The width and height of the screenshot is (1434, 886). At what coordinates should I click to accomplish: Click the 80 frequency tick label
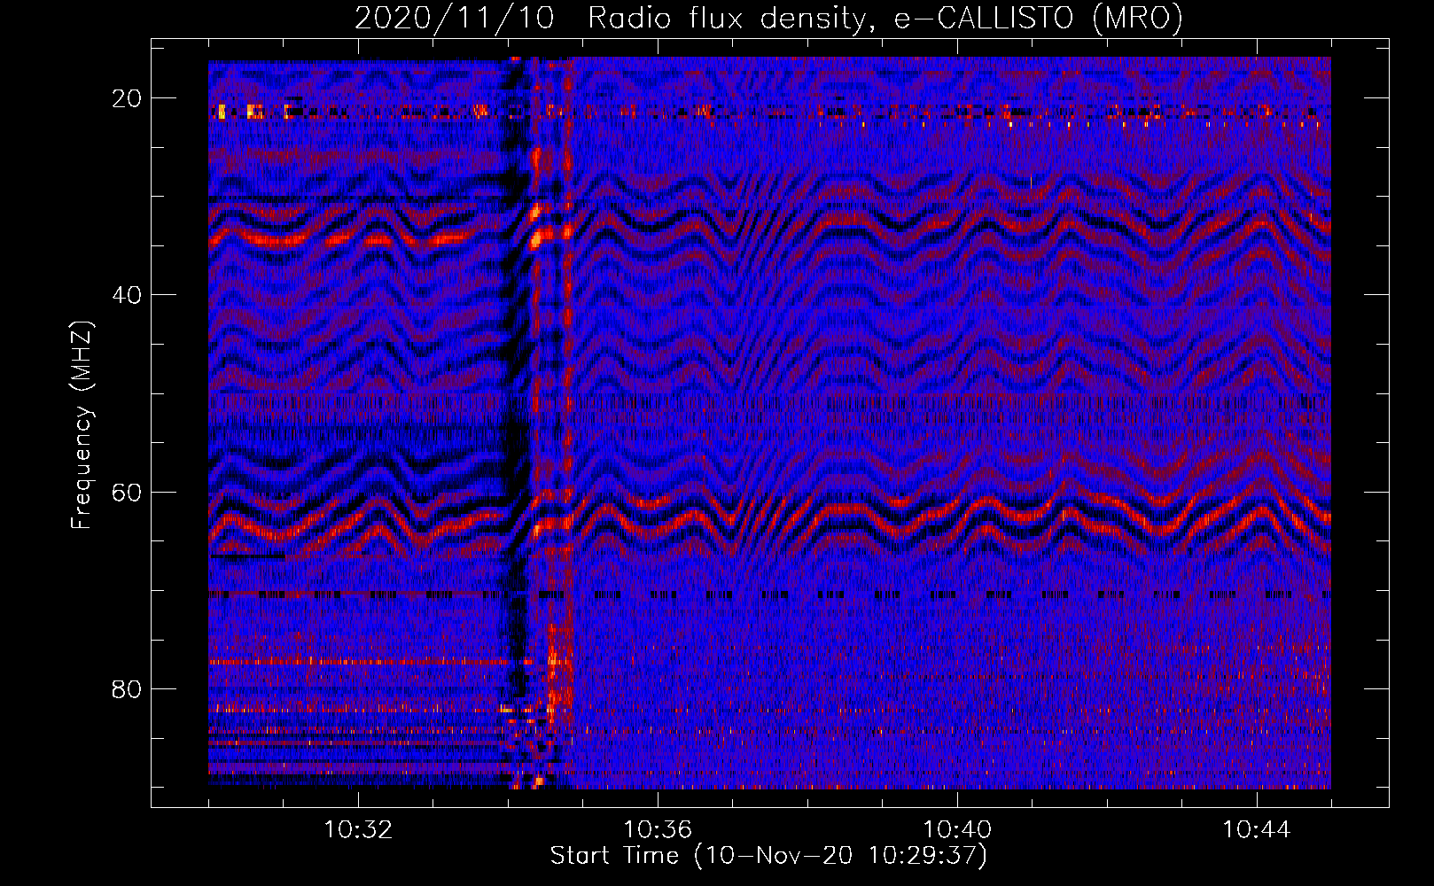pyautogui.click(x=128, y=688)
